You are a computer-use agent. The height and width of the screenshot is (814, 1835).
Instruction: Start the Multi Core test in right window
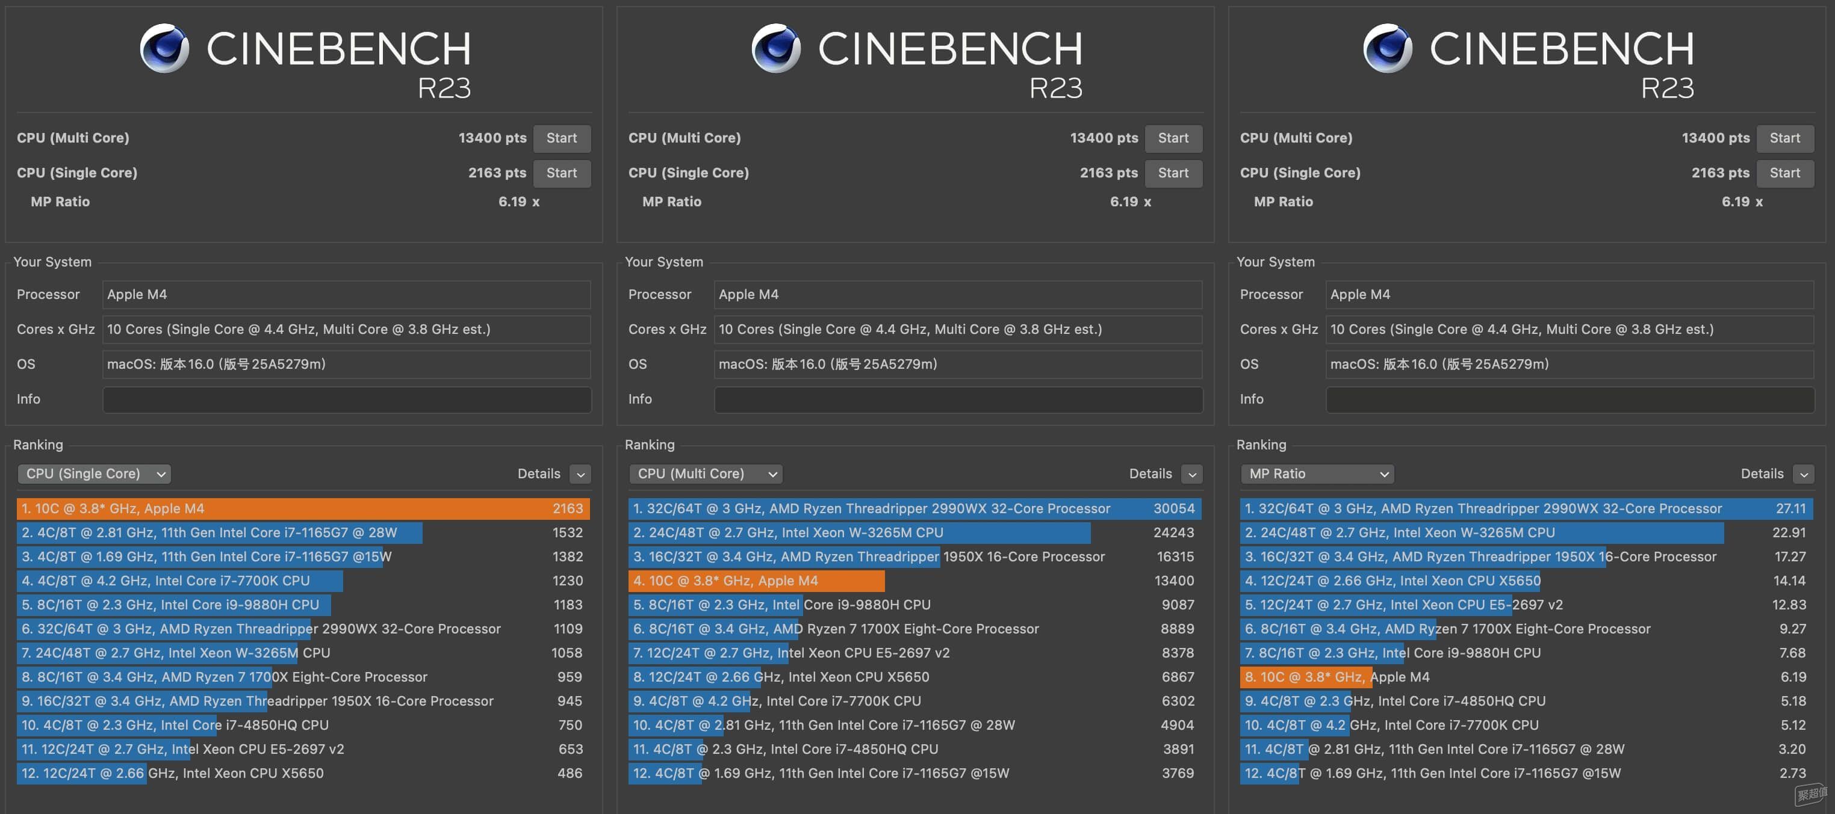point(1785,138)
